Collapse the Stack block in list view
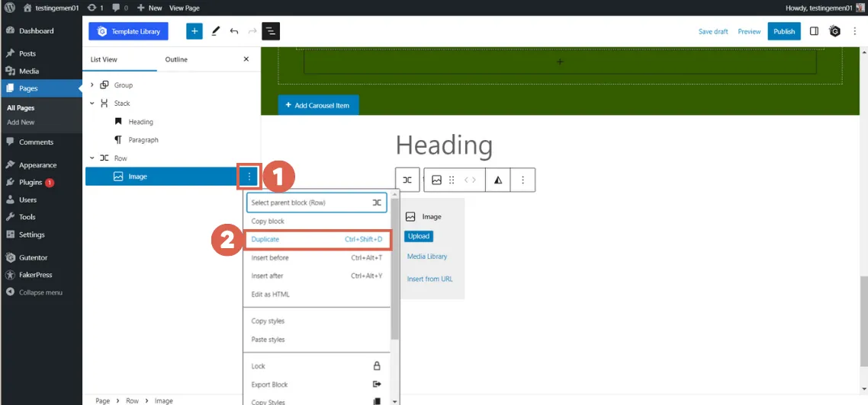 point(92,104)
